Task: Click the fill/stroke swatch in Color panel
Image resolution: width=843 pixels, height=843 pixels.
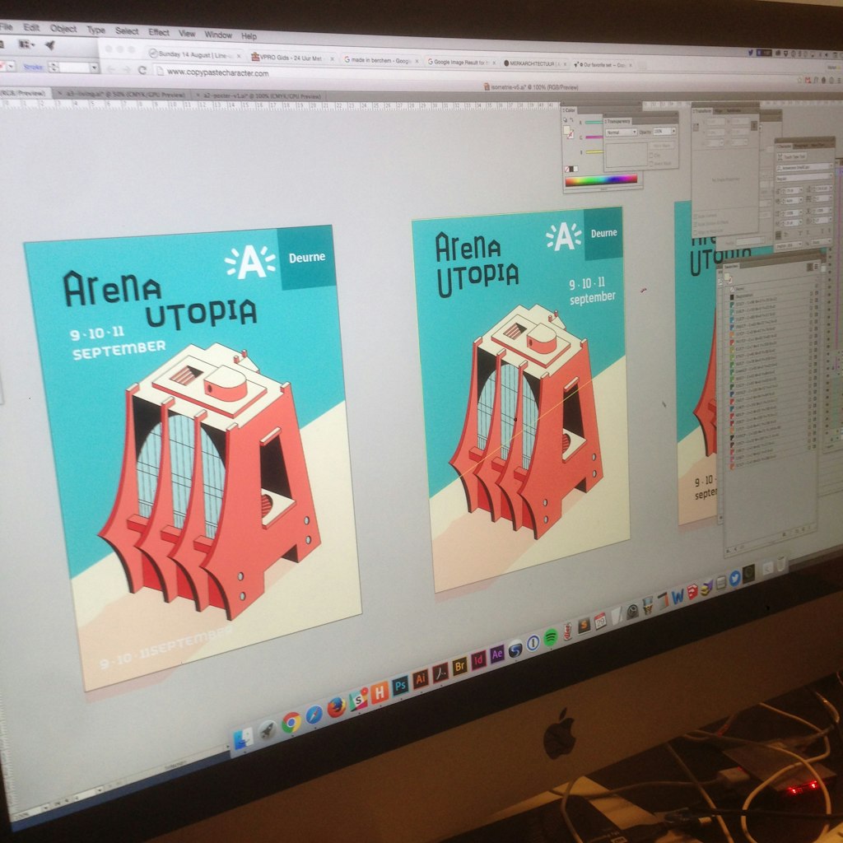Action: pos(568,131)
